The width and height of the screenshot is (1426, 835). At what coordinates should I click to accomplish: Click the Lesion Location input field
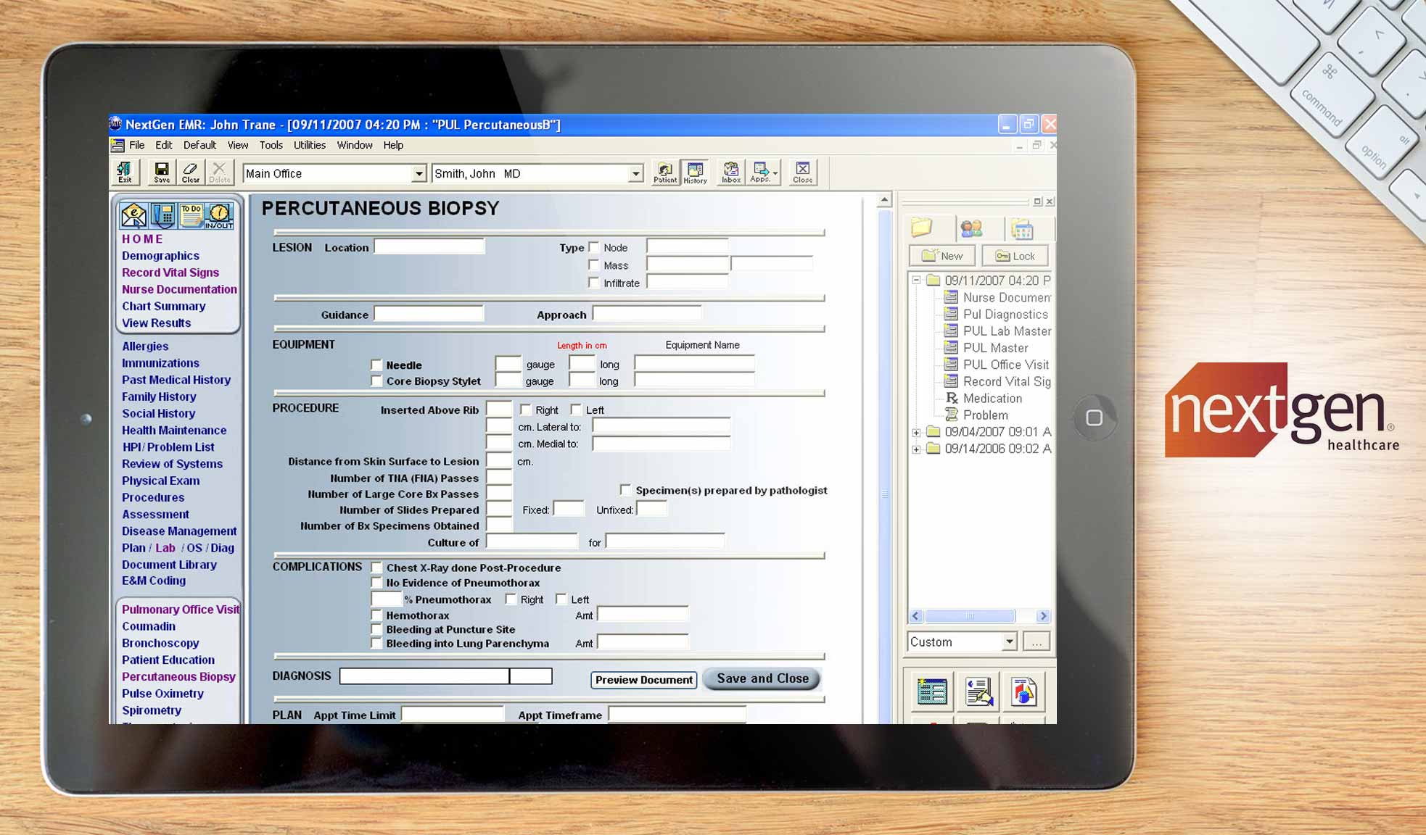point(429,246)
